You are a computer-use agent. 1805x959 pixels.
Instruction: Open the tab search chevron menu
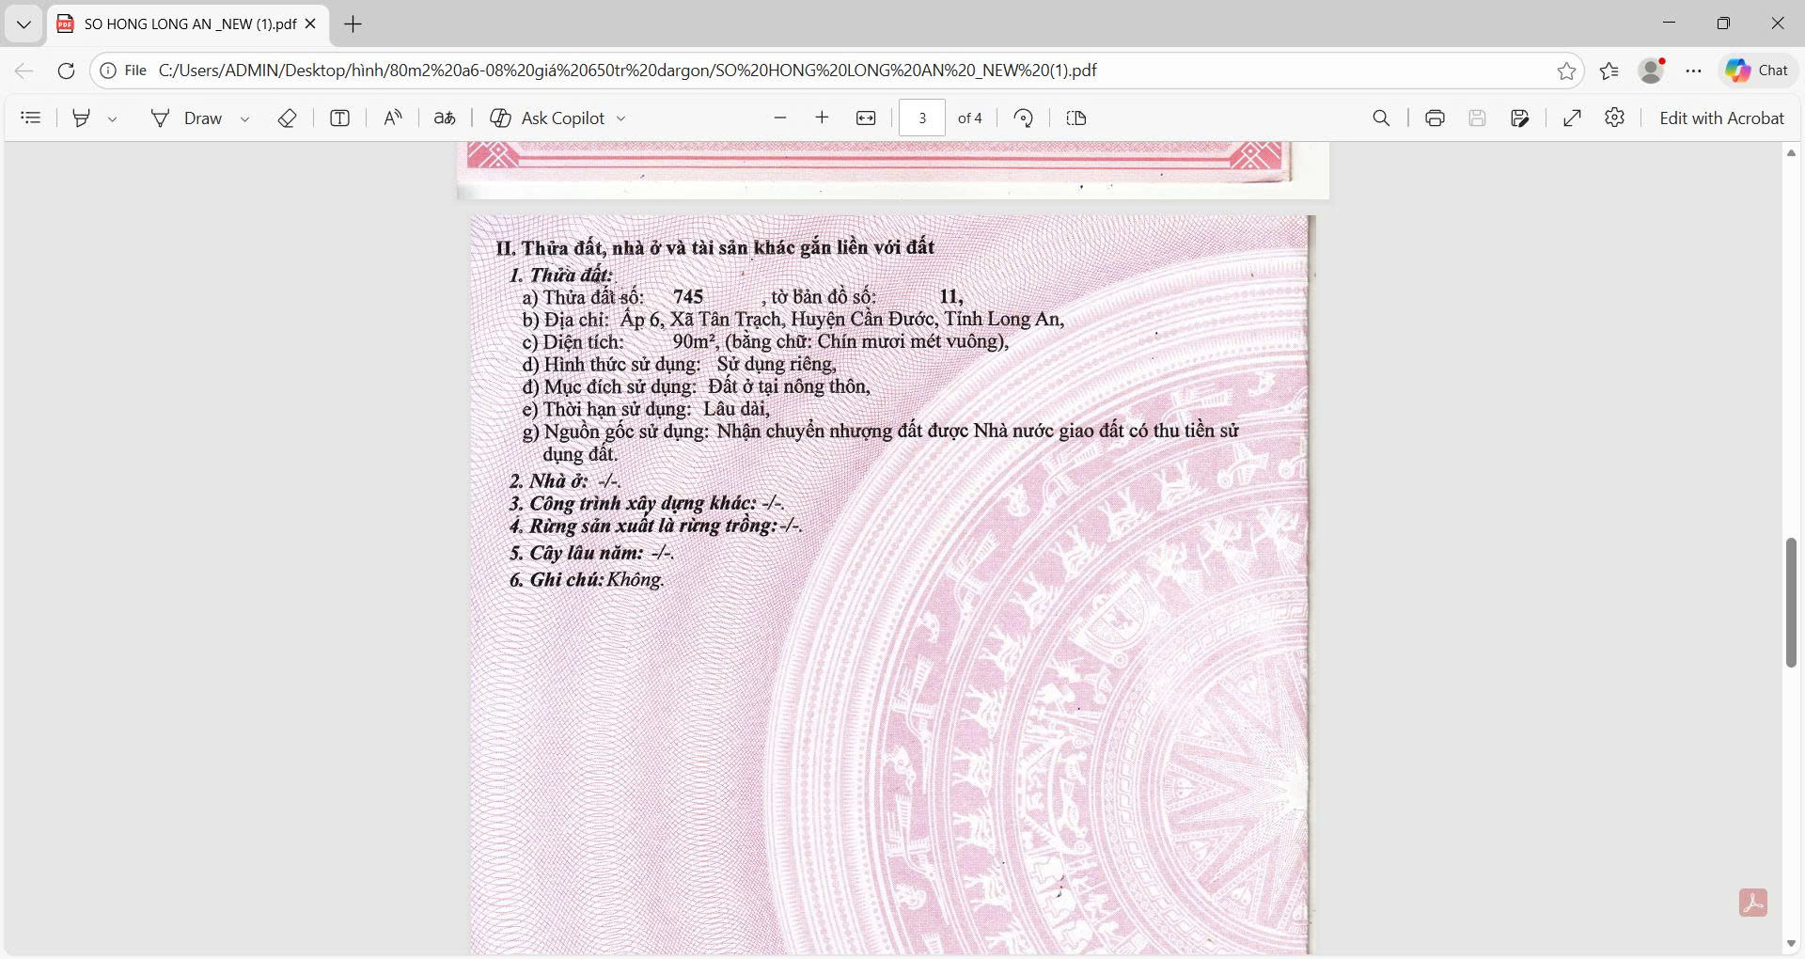pos(24,24)
